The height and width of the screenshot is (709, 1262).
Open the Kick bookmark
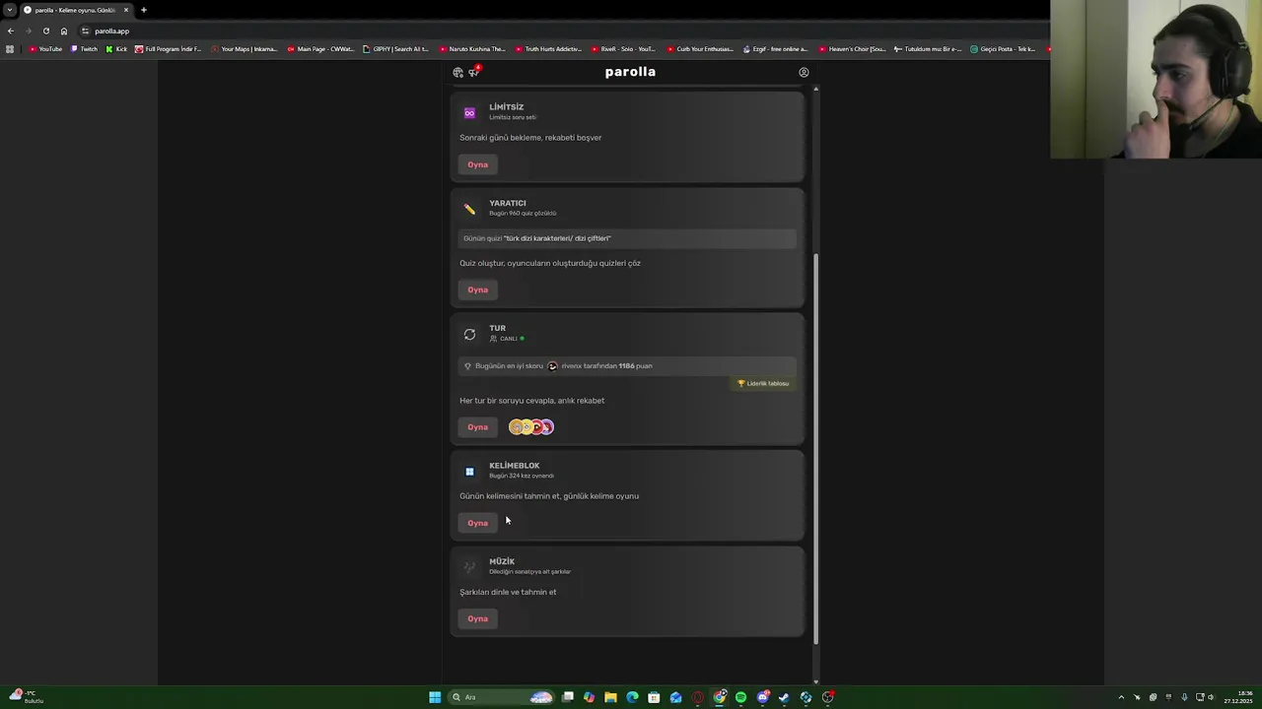pyautogui.click(x=117, y=48)
